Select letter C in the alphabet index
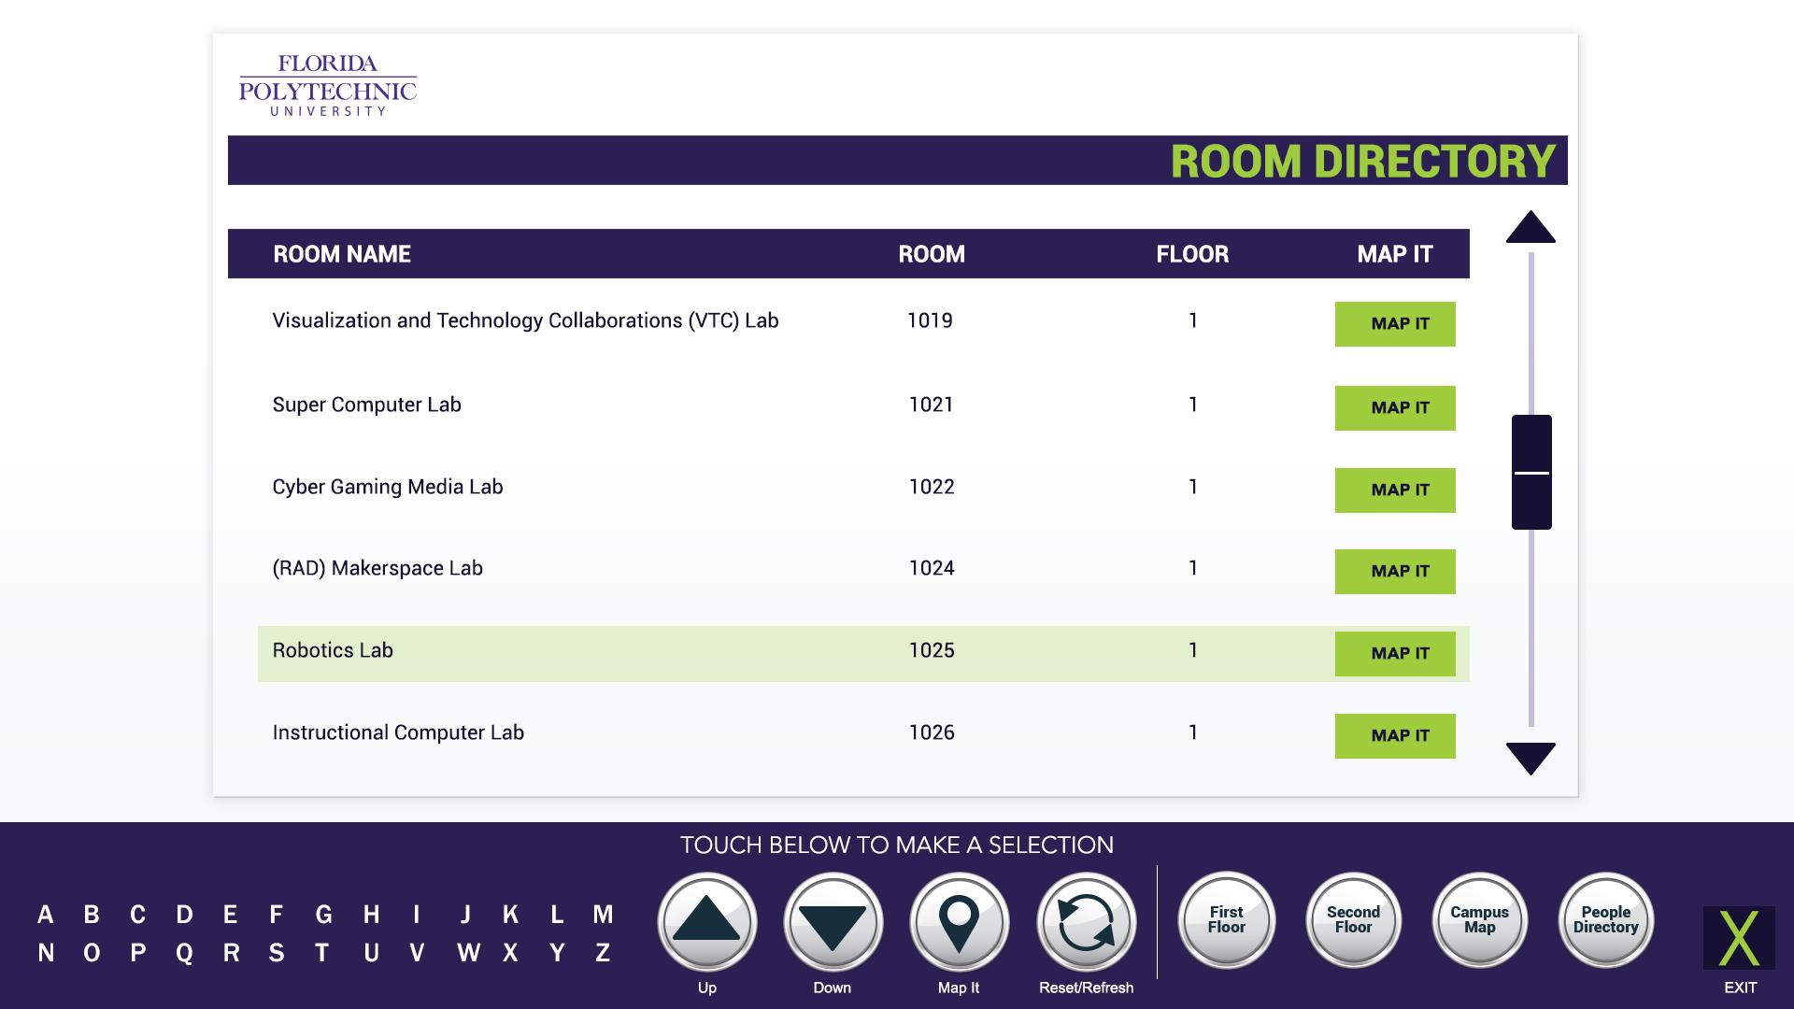The image size is (1794, 1009). pos(137,915)
